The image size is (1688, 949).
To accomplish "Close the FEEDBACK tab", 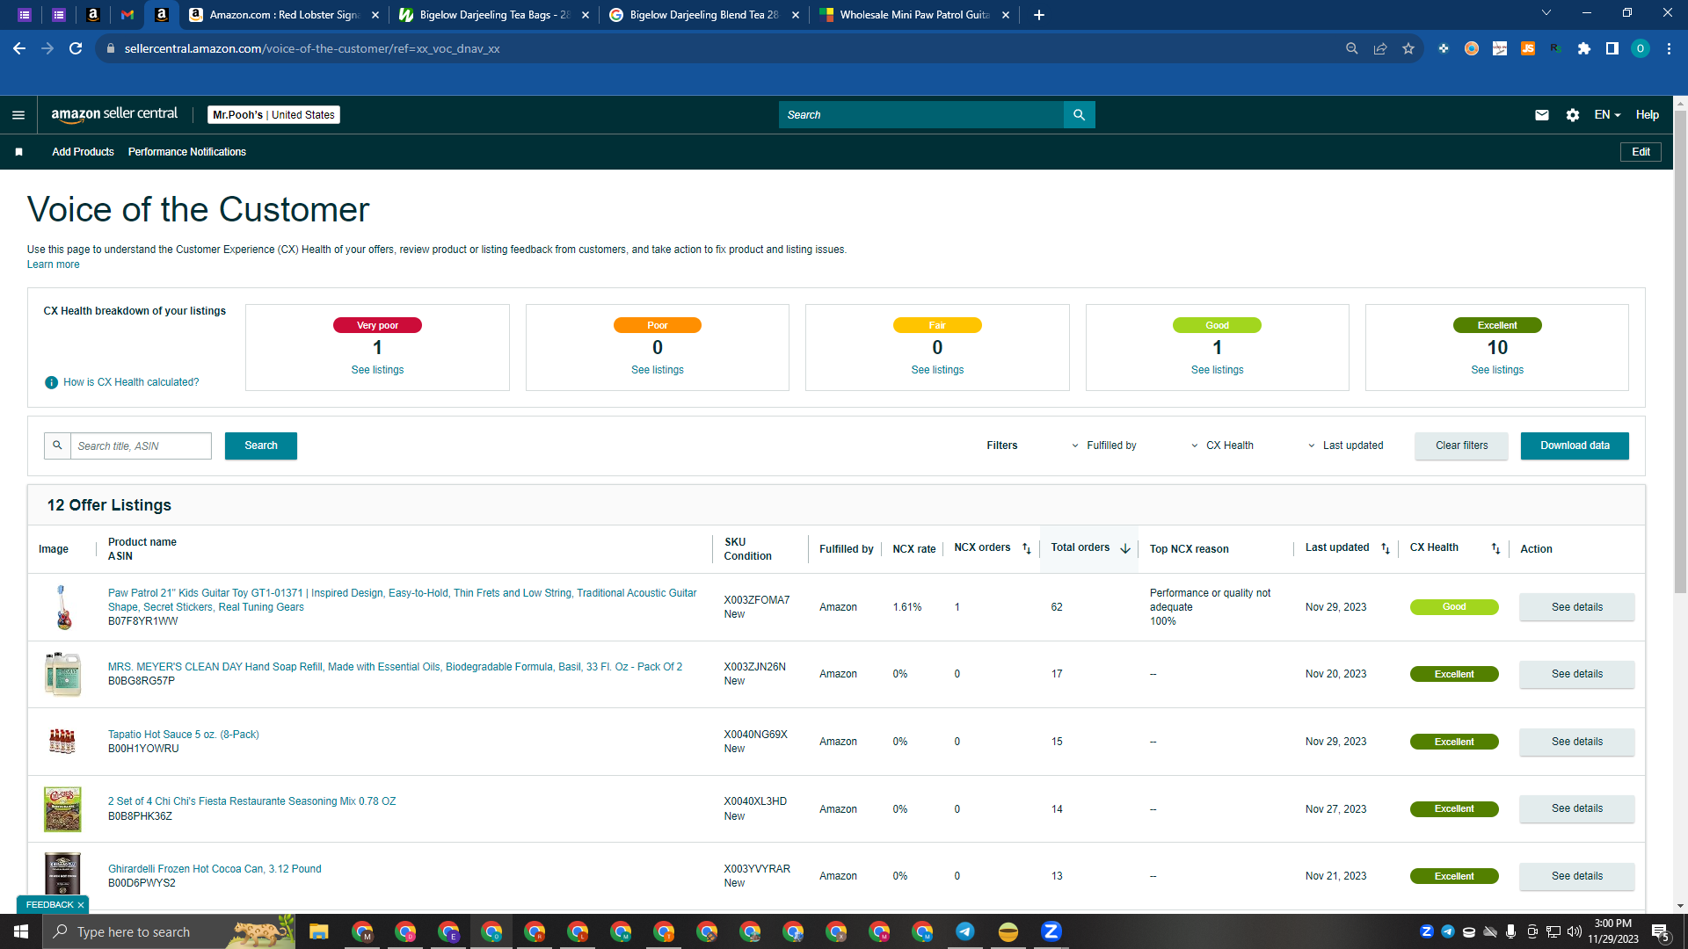I will (x=81, y=905).
